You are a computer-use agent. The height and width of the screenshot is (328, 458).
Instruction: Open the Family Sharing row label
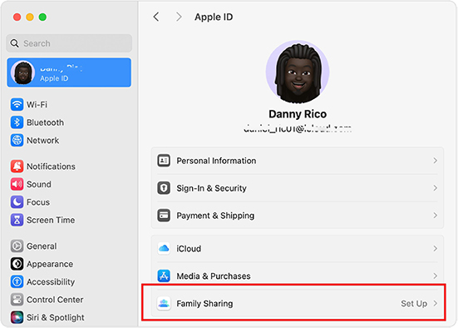(x=204, y=304)
